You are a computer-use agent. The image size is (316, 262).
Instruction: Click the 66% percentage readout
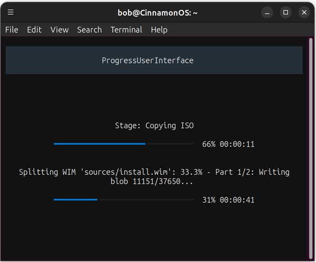pos(209,144)
